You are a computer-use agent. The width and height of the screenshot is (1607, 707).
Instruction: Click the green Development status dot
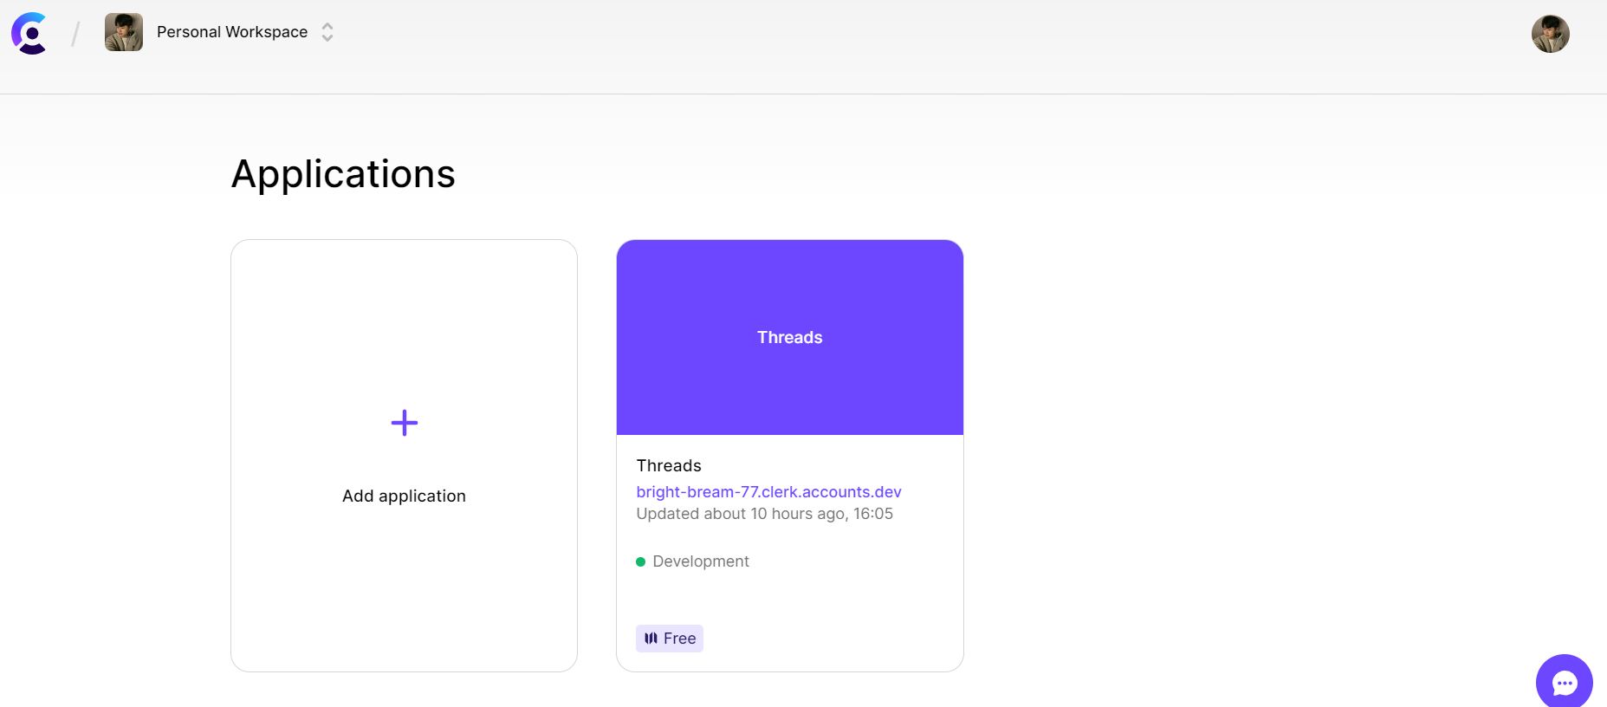click(x=641, y=562)
